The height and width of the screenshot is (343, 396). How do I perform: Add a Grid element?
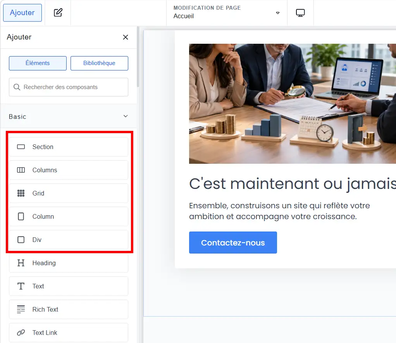[69, 193]
